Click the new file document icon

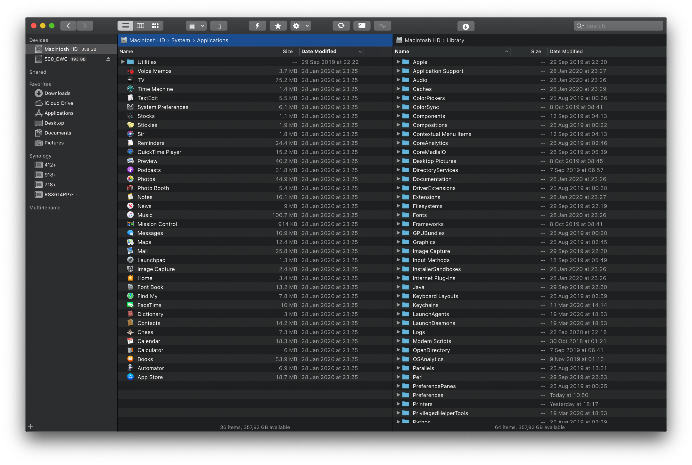click(x=218, y=26)
